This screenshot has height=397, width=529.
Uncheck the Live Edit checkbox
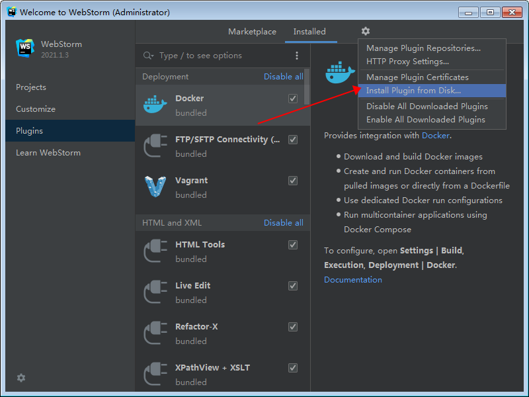293,286
